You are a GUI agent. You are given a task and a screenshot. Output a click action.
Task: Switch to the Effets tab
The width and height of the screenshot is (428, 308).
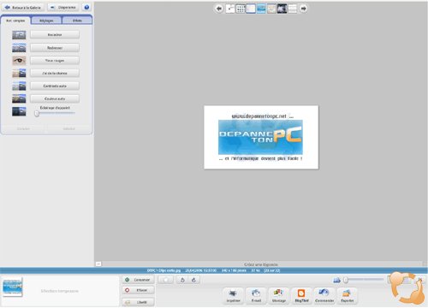click(x=77, y=21)
